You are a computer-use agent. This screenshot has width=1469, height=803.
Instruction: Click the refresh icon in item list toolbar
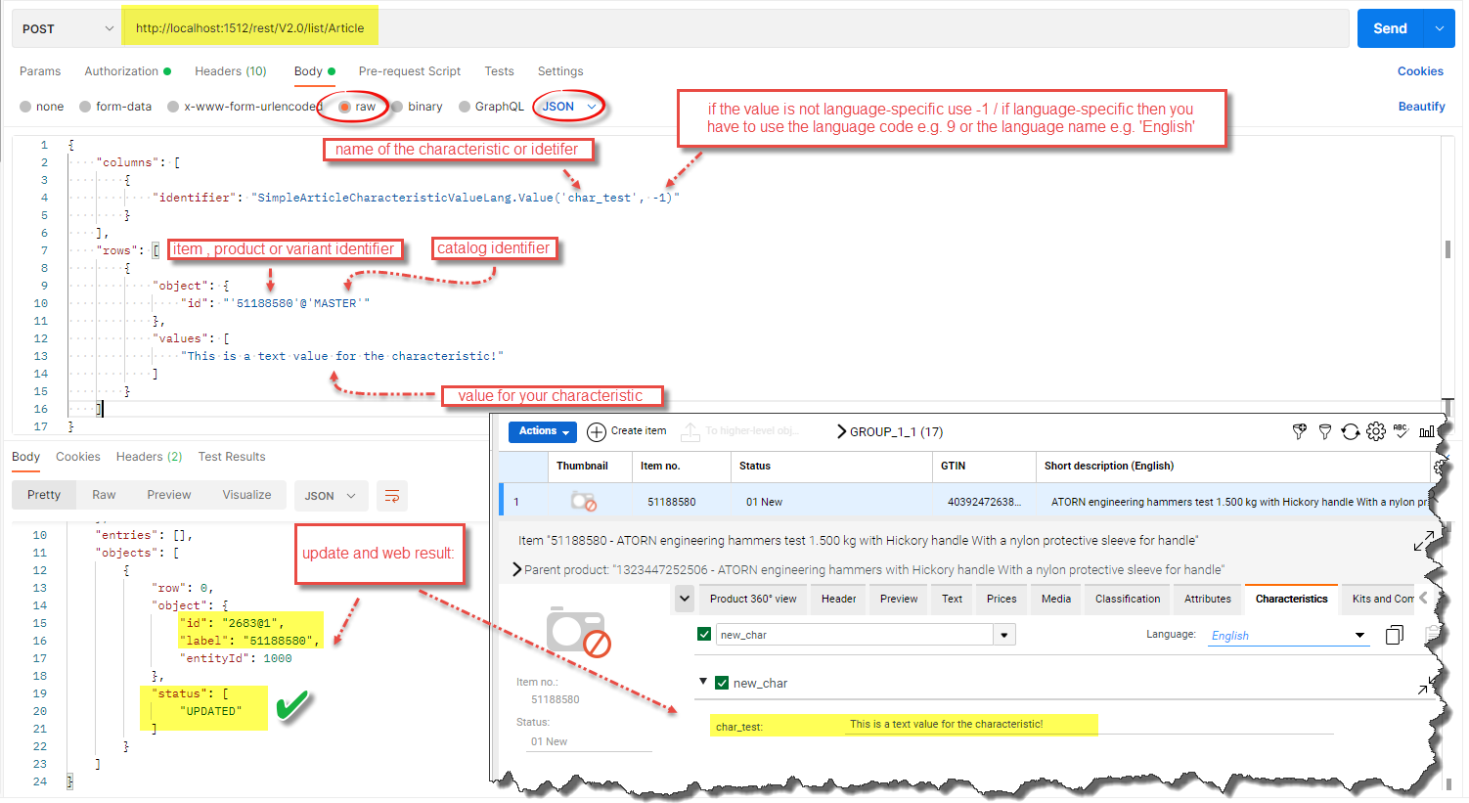(1351, 431)
